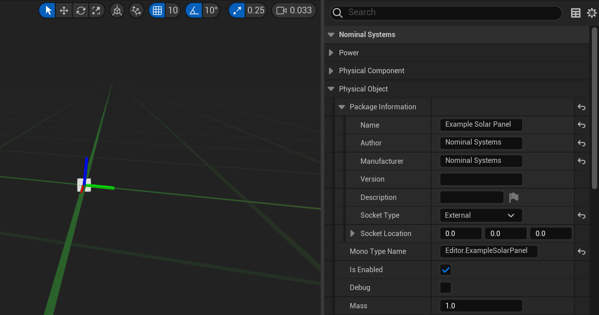The height and width of the screenshot is (315, 599).
Task: Collapse the Package Information group
Action: tap(342, 107)
